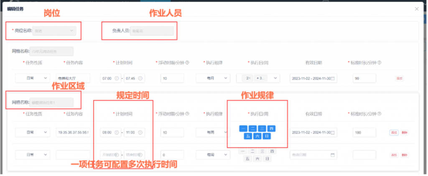Enable unselected 五 weekday in bottom task row
The height and width of the screenshot is (176, 428).
coord(247,158)
